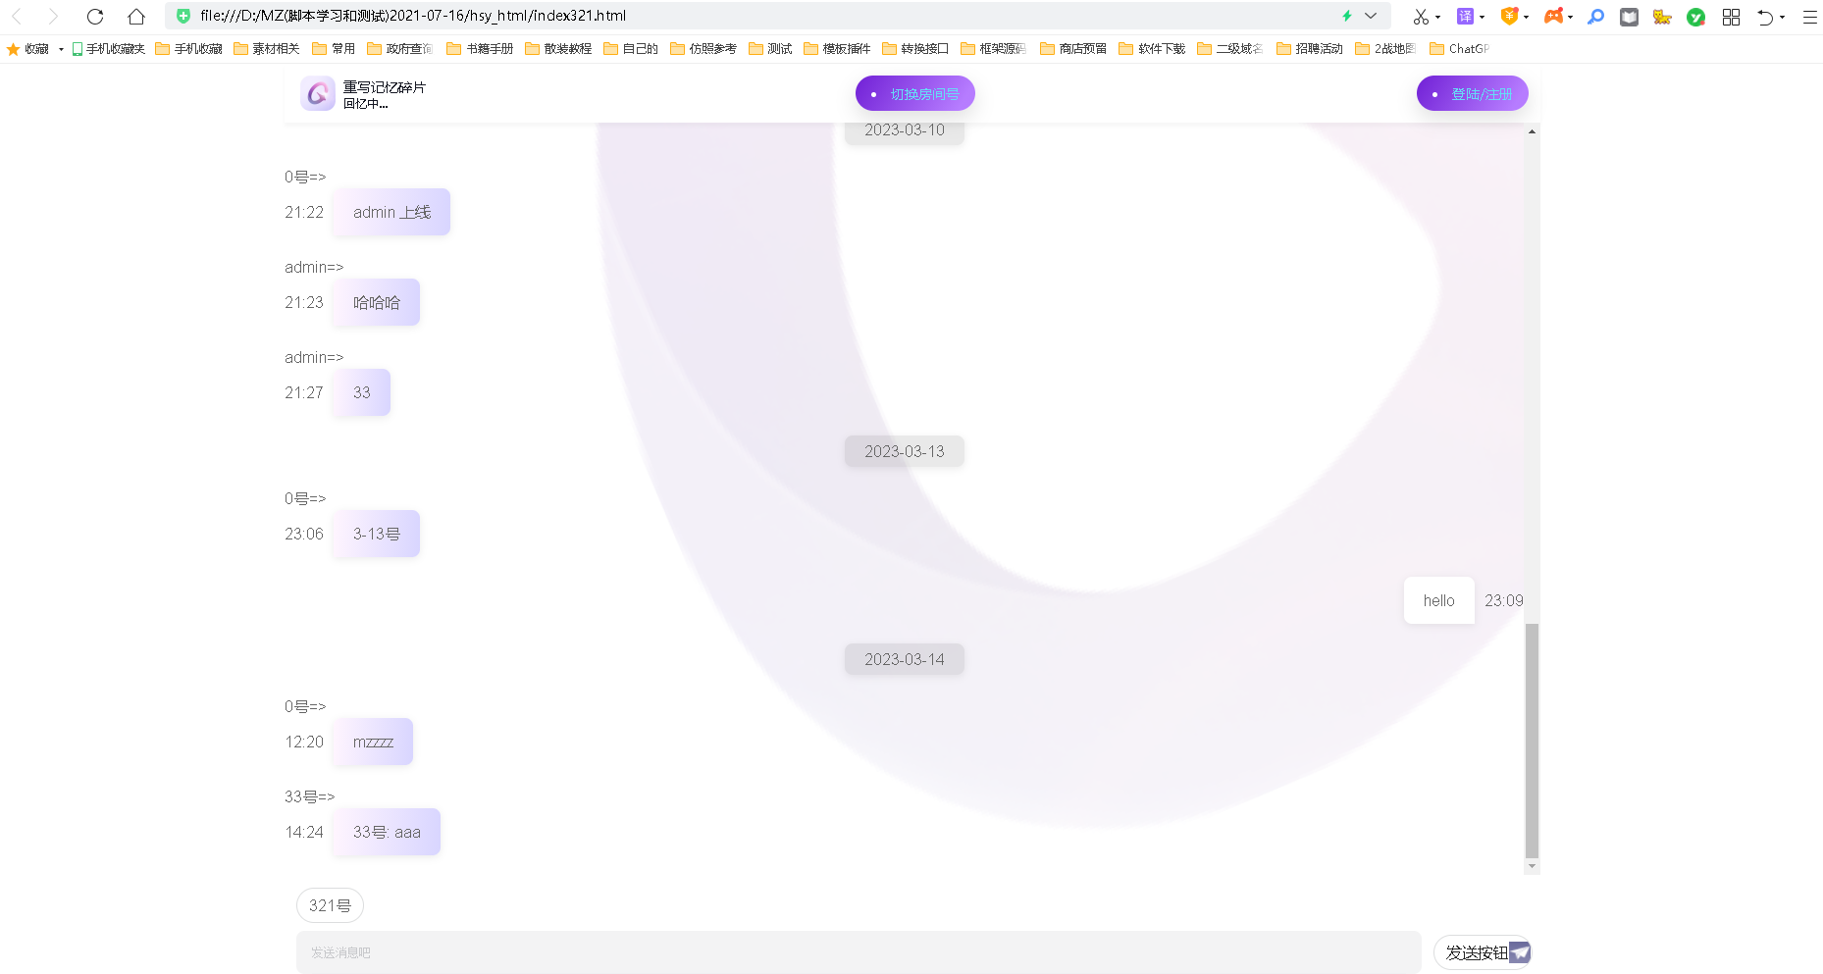Click the chat scrollbar down arrow
The width and height of the screenshot is (1823, 974).
point(1532,867)
